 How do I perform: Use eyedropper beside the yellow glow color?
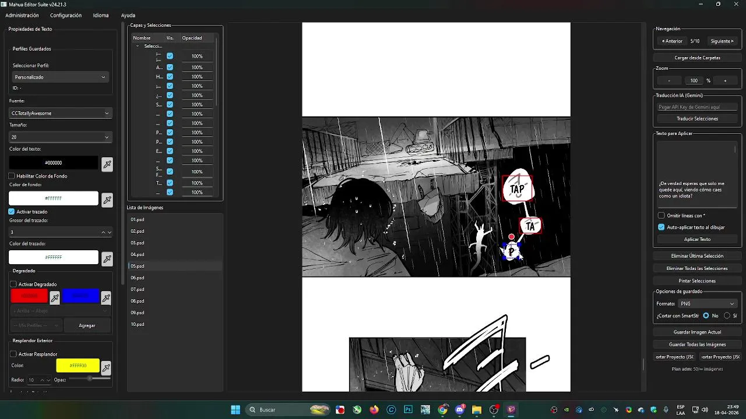[x=106, y=368]
